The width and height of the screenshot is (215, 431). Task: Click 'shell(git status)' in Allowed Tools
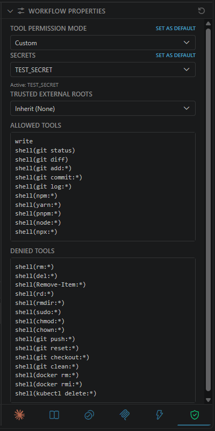coord(45,150)
